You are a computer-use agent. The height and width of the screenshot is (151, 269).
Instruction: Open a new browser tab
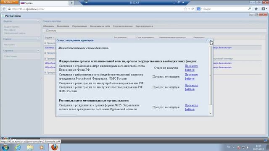coord(71,3)
